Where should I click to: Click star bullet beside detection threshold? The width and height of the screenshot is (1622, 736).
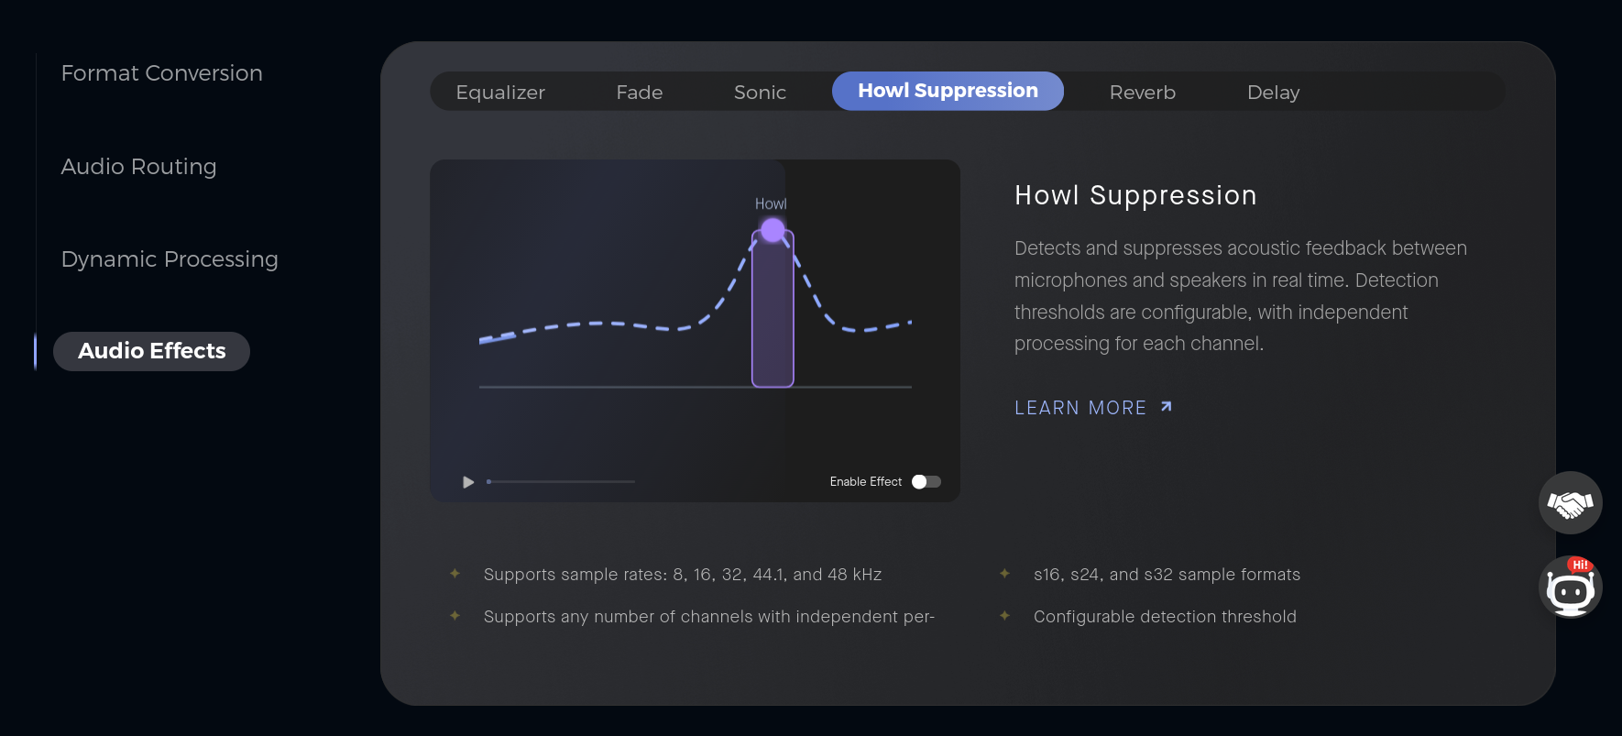pos(1004,616)
